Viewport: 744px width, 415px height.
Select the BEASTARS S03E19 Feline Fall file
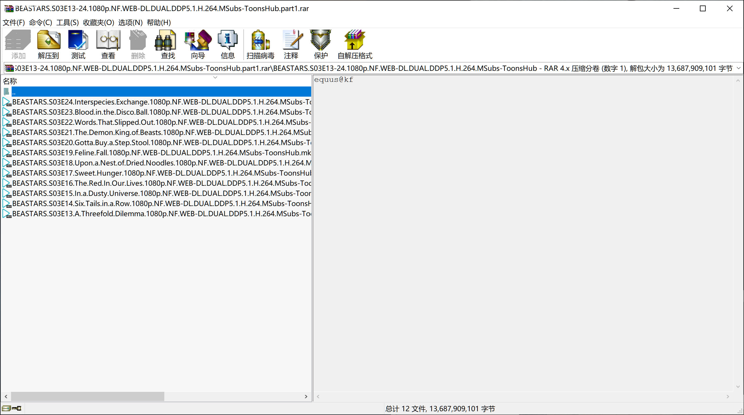click(161, 153)
